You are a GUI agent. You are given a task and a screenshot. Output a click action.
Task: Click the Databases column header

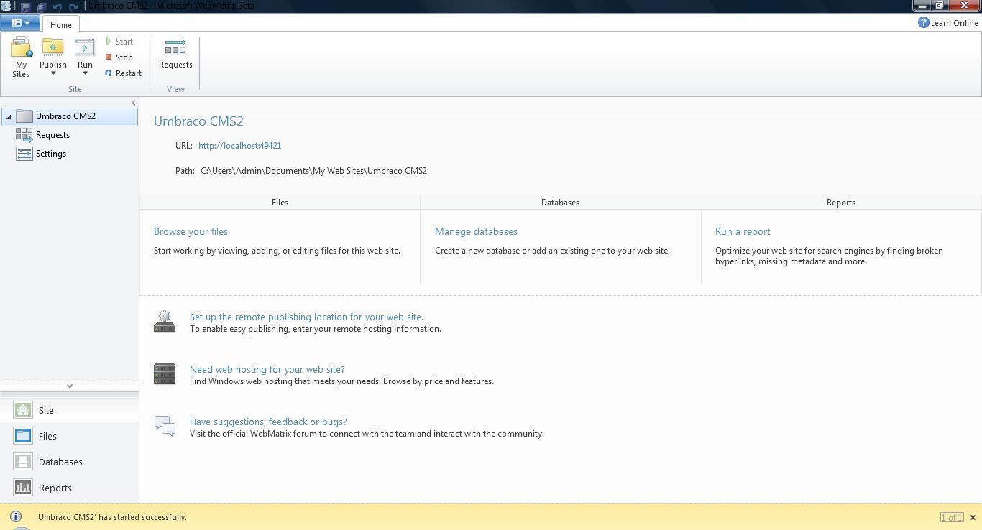(x=560, y=203)
